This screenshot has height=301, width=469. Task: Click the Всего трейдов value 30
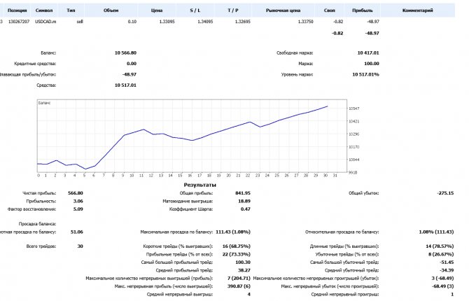pyautogui.click(x=80, y=246)
